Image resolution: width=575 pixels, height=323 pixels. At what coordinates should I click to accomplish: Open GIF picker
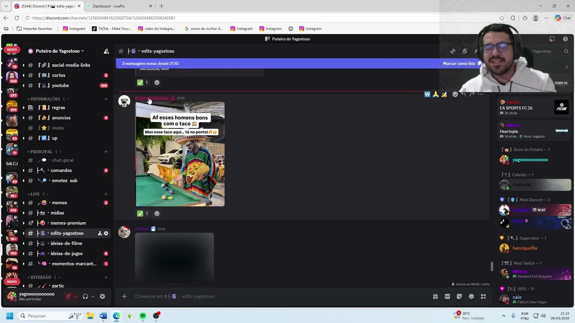[x=447, y=296]
